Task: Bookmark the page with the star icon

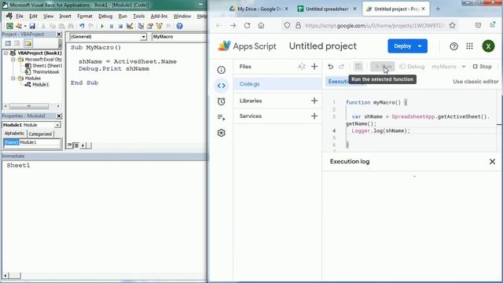Action: click(x=453, y=25)
